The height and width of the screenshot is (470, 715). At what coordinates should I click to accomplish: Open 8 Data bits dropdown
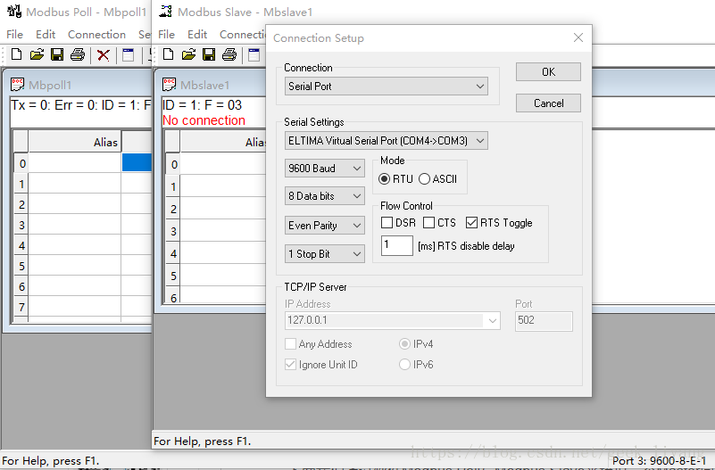coord(325,196)
